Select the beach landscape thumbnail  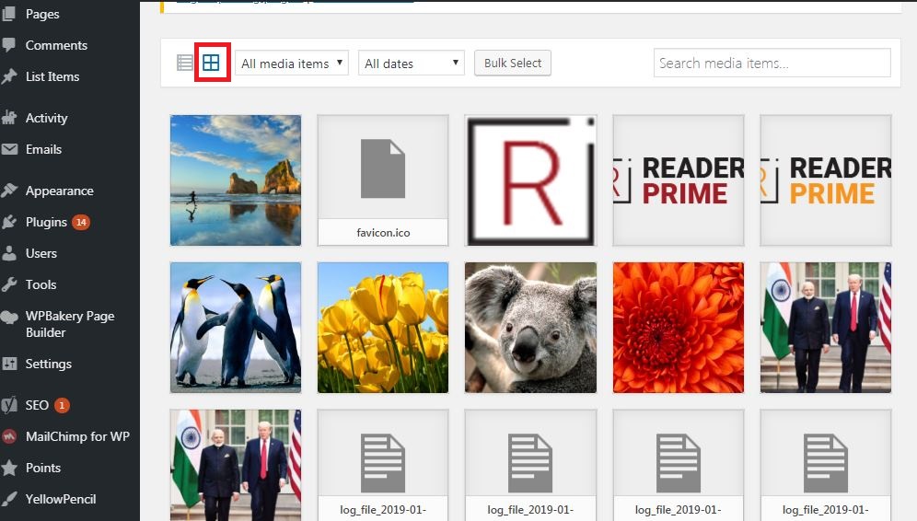point(236,180)
